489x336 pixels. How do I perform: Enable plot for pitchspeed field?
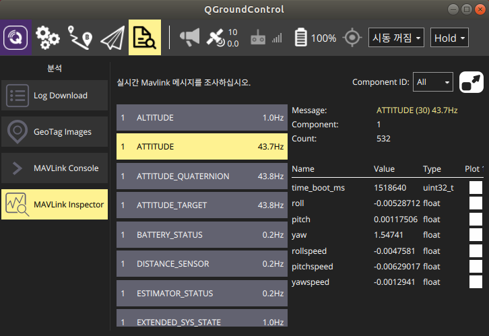pos(476,267)
